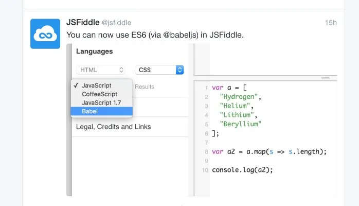The image size is (359, 206).
Task: Click the embedded JSFiddle screenshot image
Action: click(x=202, y=120)
